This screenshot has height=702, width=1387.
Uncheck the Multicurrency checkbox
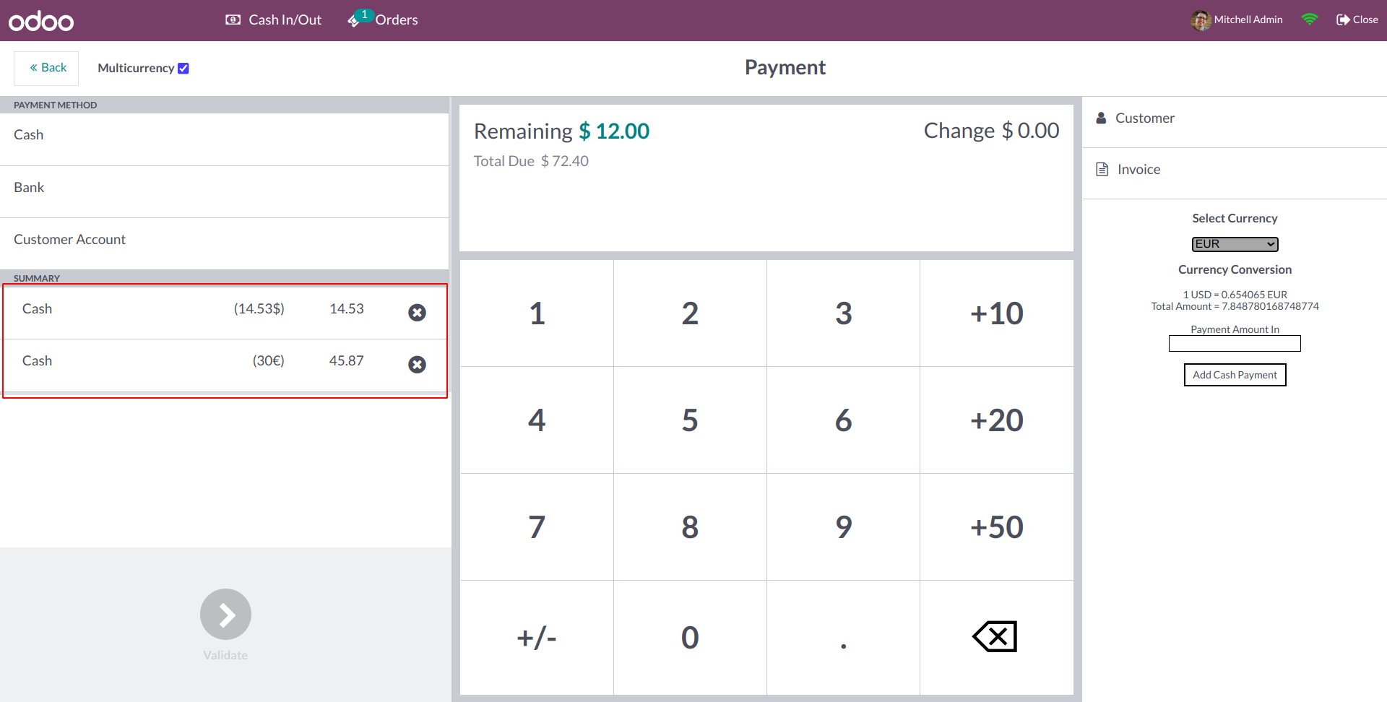pyautogui.click(x=183, y=68)
